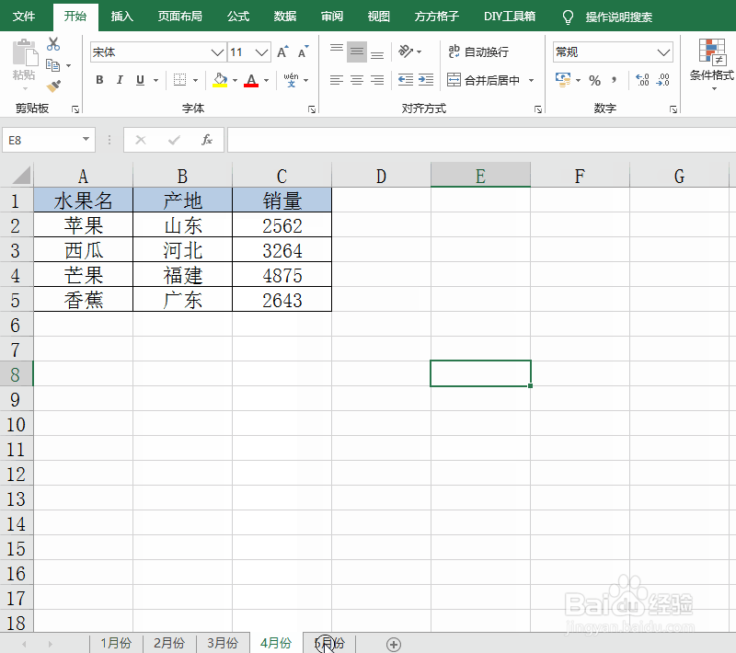This screenshot has height=653, width=736.
Task: Click the fx insert function icon
Action: coord(206,140)
